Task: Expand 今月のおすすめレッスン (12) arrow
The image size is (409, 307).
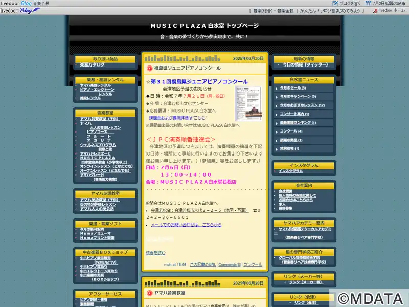Action: (277, 106)
